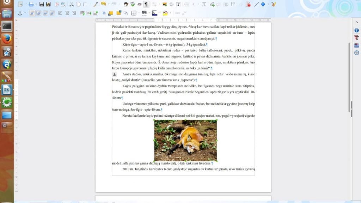Viewport: 361px width, 203px height.
Task: Select the Cut scissors icon
Action: (x=72, y=4)
